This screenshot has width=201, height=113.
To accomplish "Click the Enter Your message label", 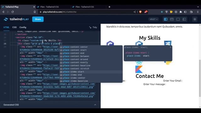I will (x=155, y=84).
